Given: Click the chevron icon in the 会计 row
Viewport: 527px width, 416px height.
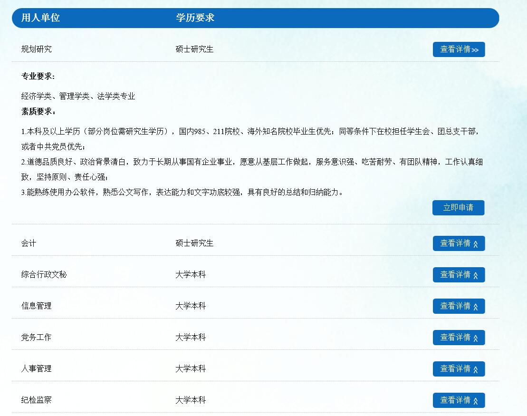Looking at the screenshot, I should click(476, 244).
